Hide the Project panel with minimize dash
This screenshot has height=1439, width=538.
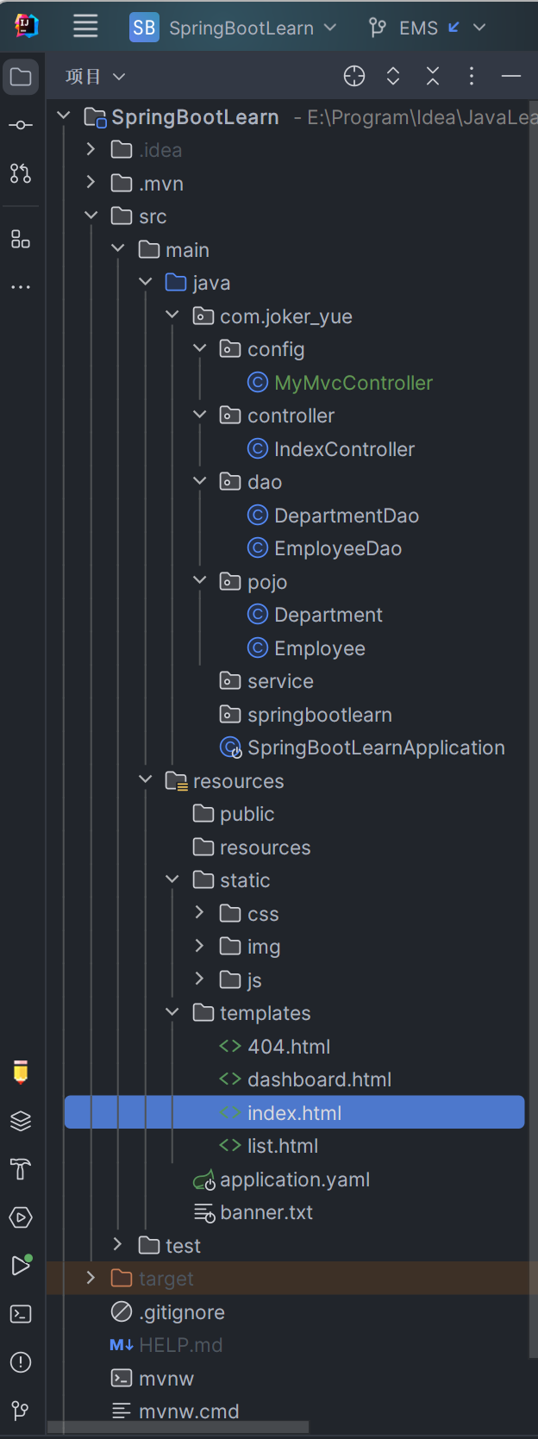511,77
